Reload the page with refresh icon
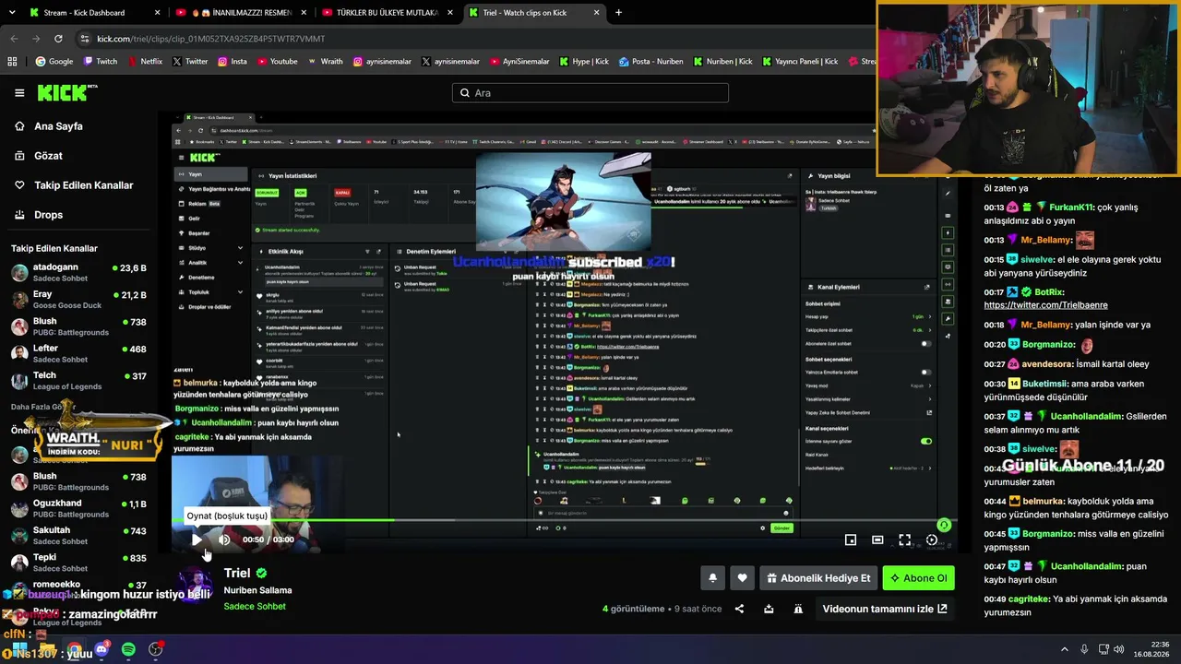 coord(58,39)
